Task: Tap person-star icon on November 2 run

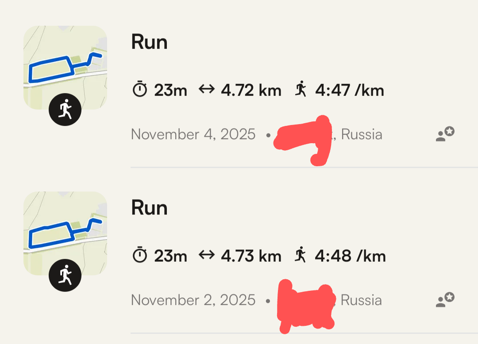Action: tap(445, 300)
